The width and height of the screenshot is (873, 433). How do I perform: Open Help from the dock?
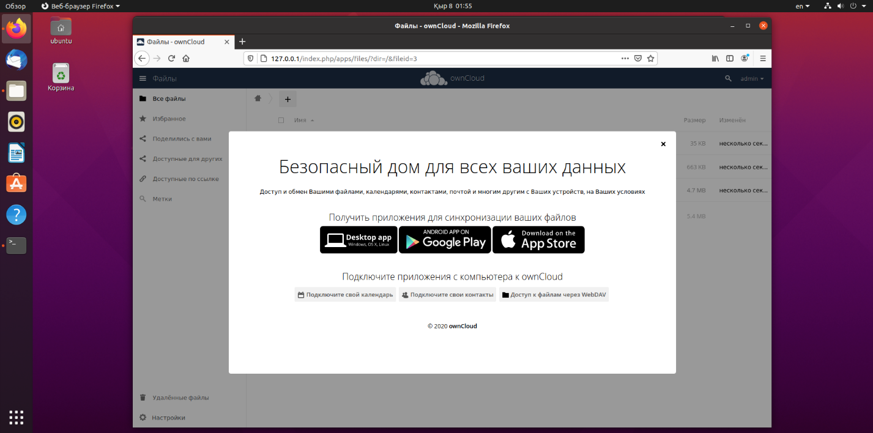pyautogui.click(x=17, y=215)
